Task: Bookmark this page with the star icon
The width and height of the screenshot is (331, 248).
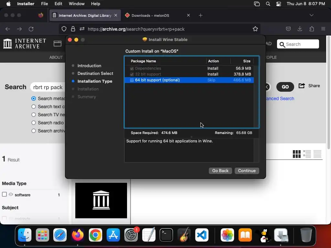Action: [255, 29]
